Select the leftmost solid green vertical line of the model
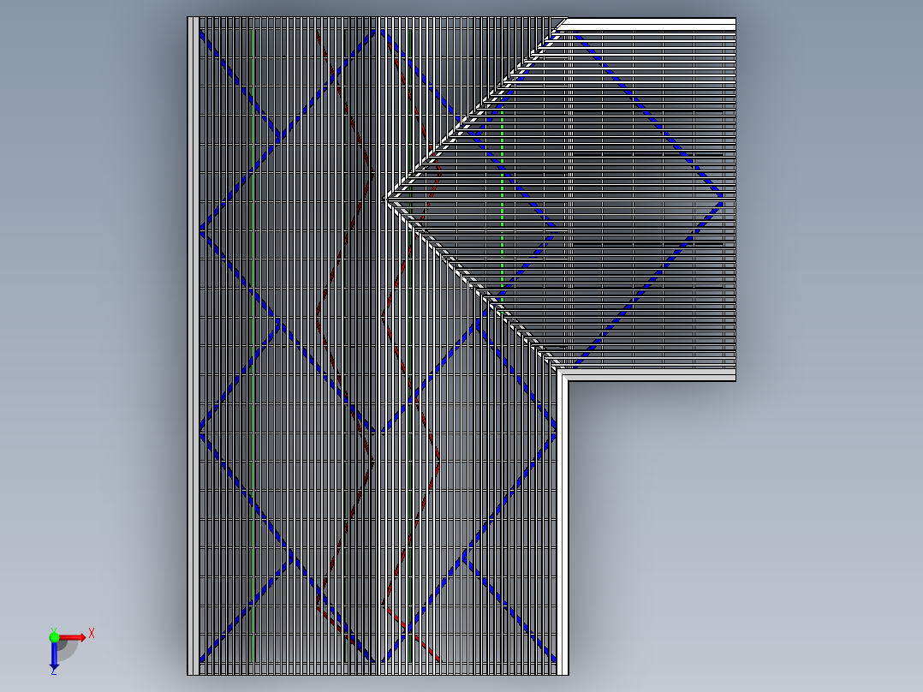The image size is (923, 692). coord(252,346)
